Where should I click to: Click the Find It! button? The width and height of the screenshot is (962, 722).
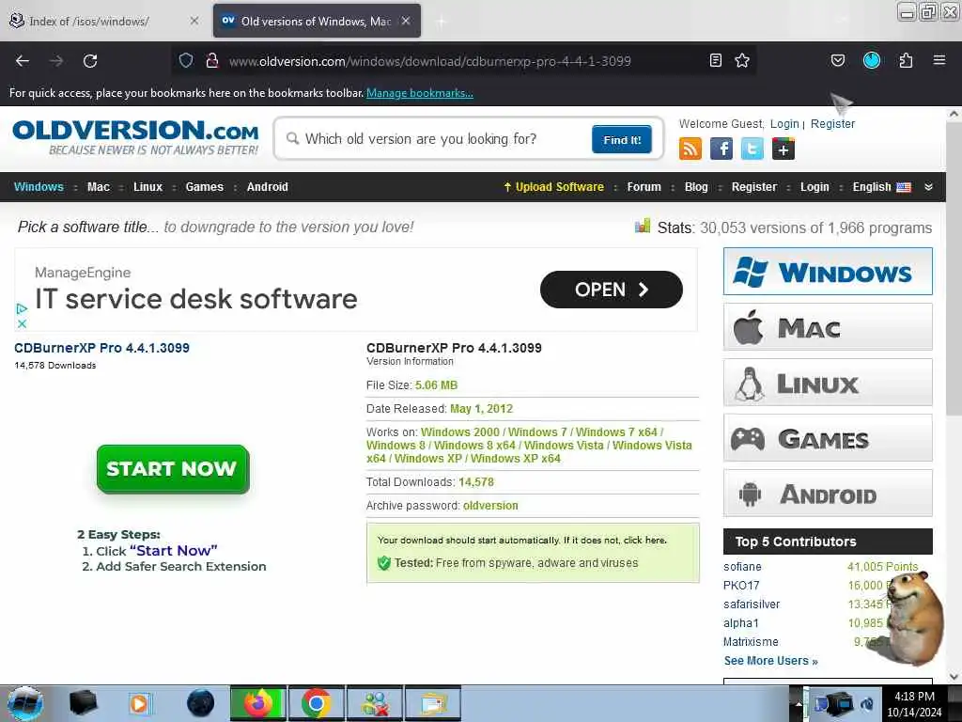point(622,139)
